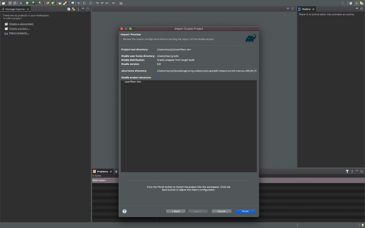This screenshot has width=365, height=228.
Task: Click the Java home directory path text
Action: click(207, 71)
